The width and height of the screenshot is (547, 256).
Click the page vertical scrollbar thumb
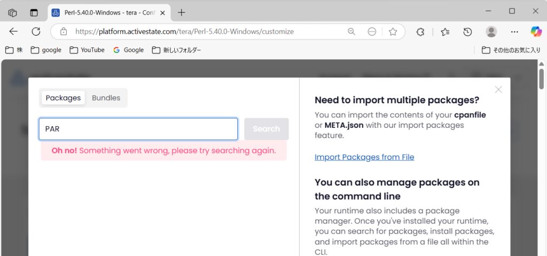(541, 79)
